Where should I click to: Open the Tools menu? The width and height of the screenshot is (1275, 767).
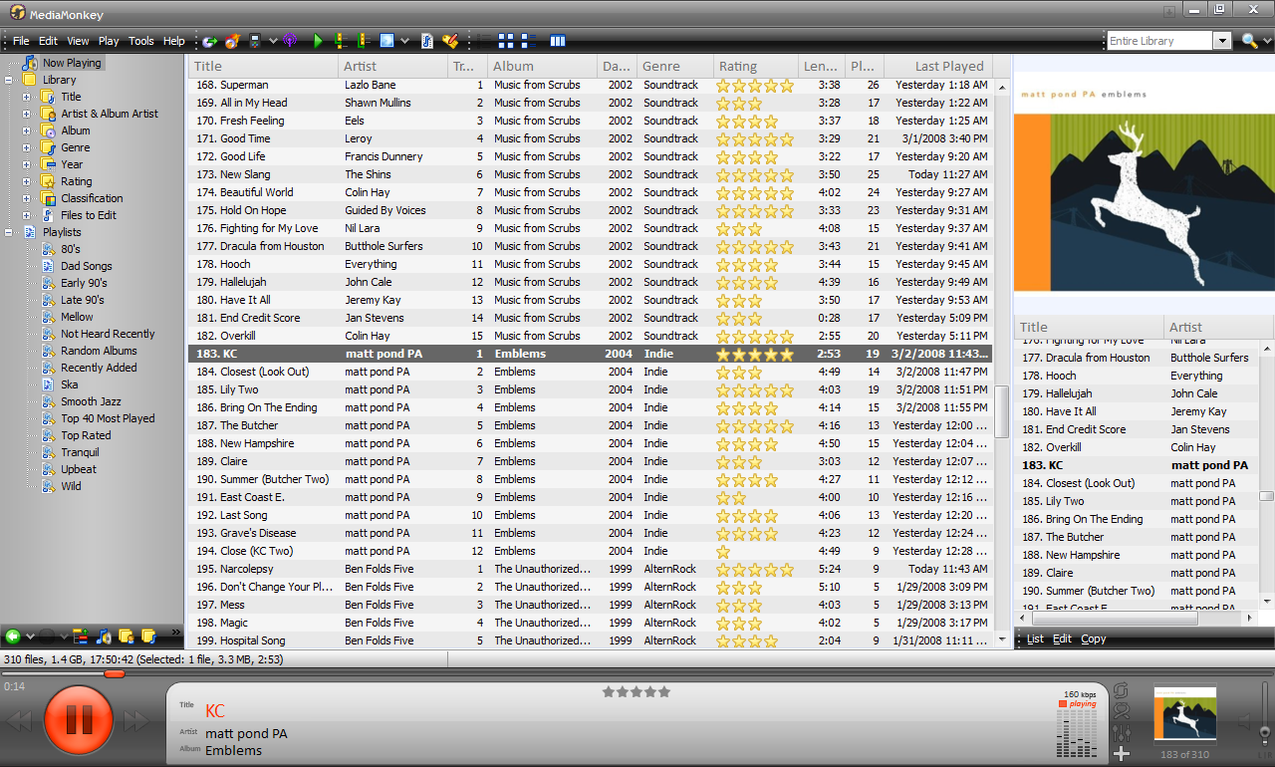[x=140, y=41]
